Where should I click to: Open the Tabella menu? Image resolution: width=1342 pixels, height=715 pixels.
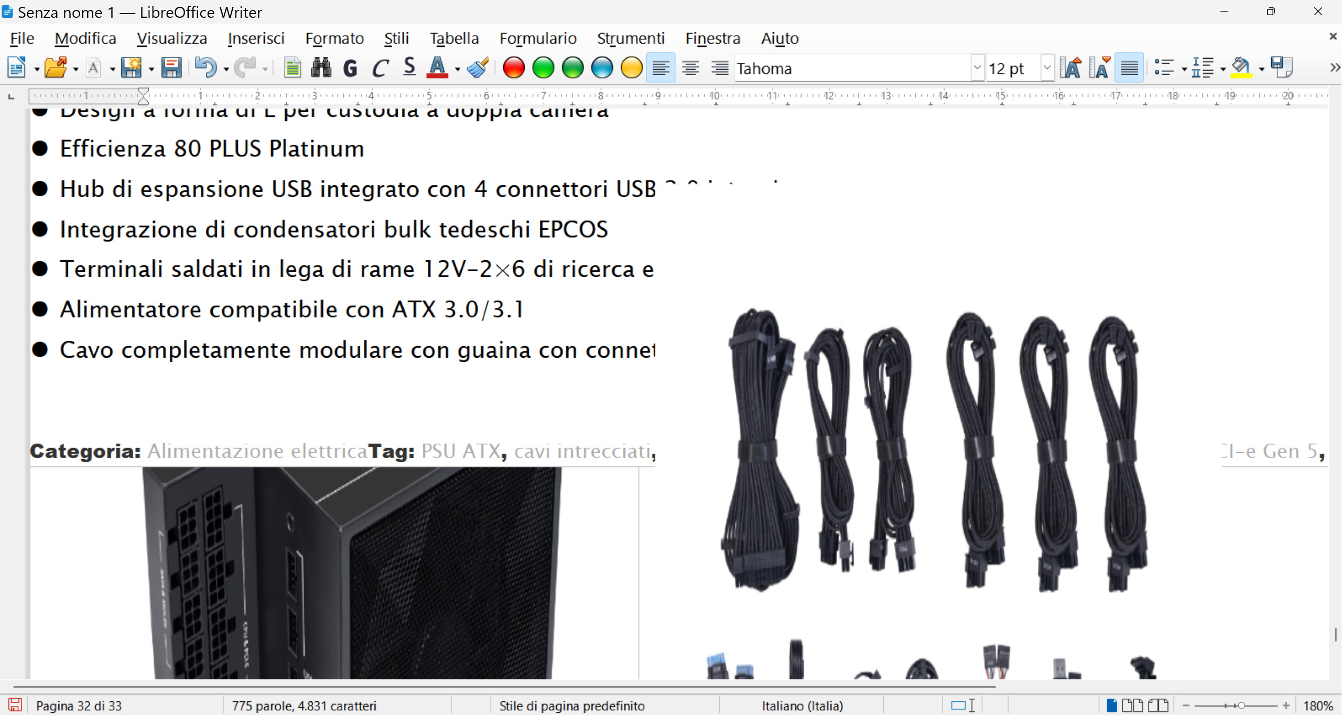click(x=454, y=38)
